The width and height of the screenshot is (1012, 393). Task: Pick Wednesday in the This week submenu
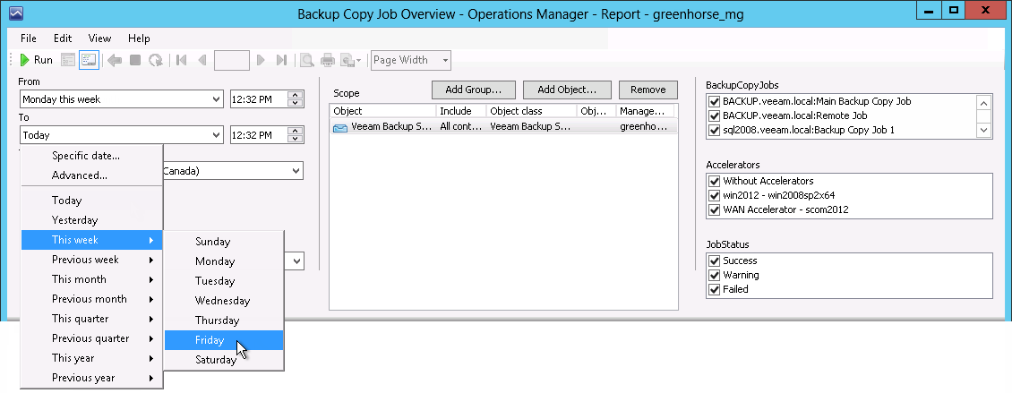(x=224, y=301)
